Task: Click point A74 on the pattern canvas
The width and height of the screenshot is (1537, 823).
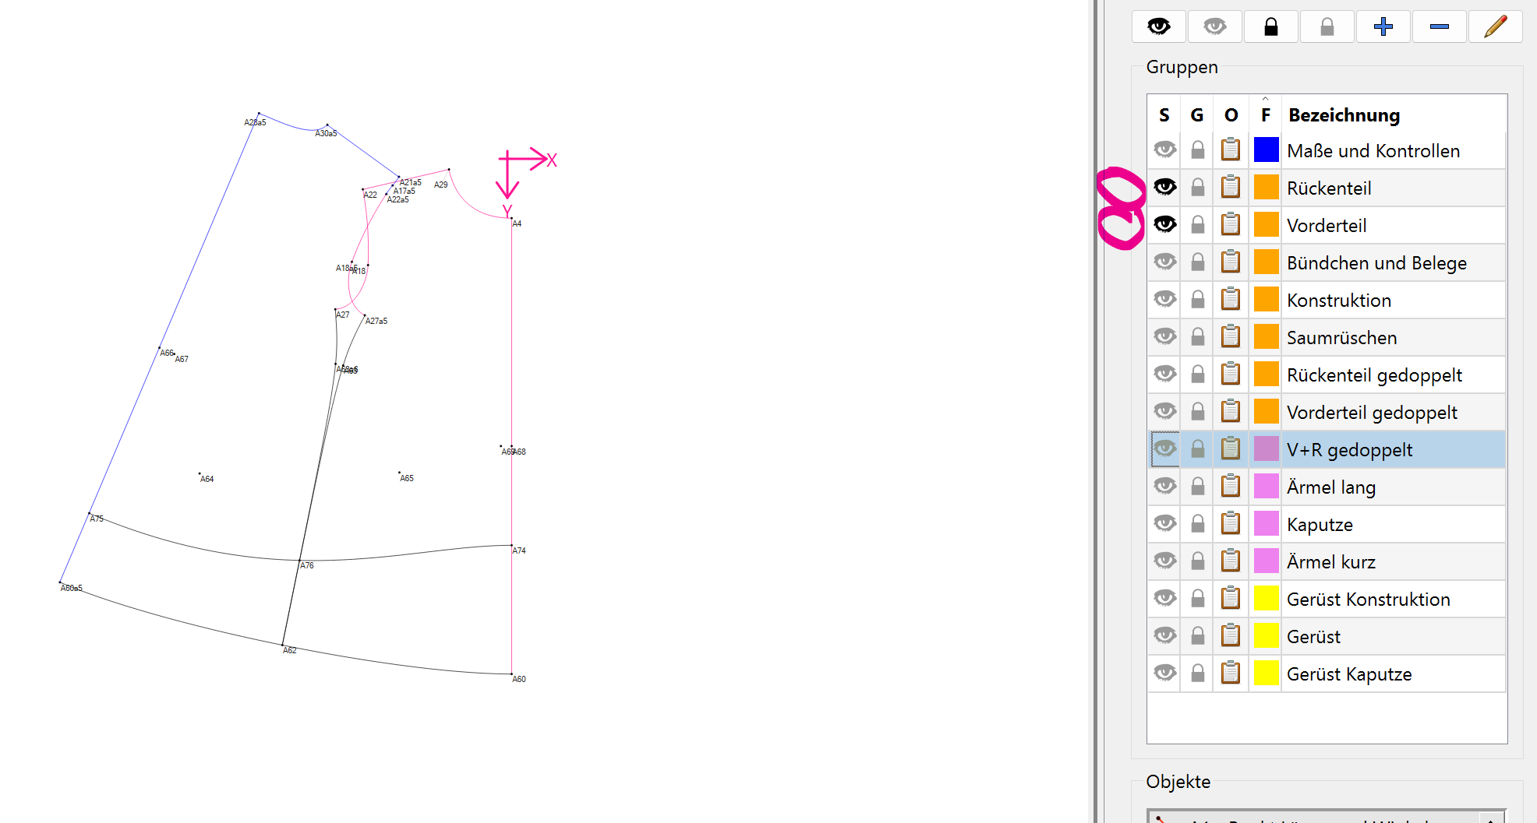Action: 511,546
